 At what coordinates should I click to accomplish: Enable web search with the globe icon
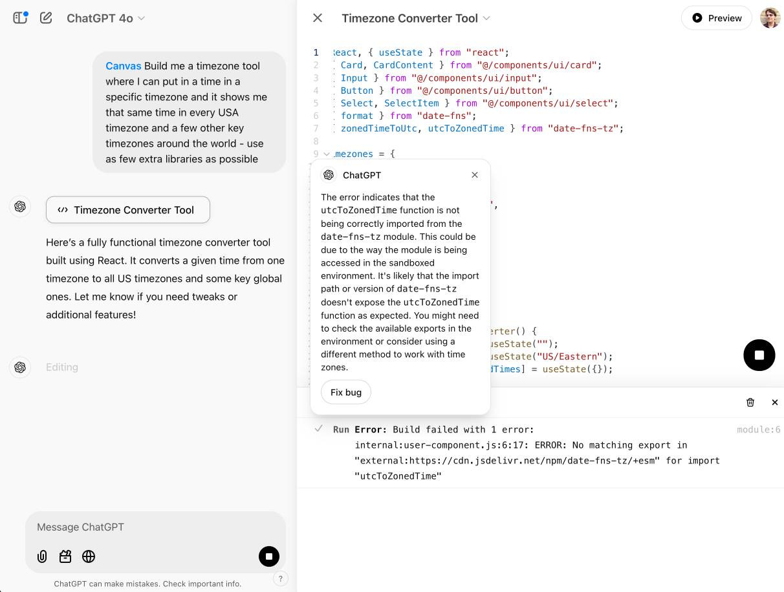click(89, 556)
